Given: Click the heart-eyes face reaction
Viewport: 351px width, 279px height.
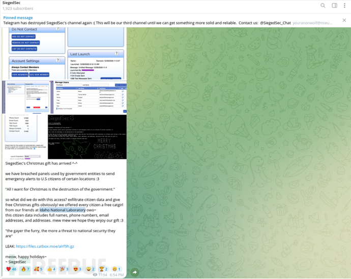Looking at the screenshot, I should click(x=77, y=269).
